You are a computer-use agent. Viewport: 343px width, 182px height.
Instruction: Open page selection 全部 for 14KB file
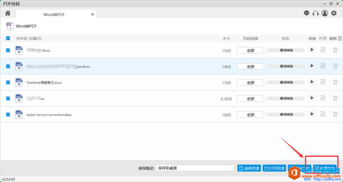(x=251, y=67)
